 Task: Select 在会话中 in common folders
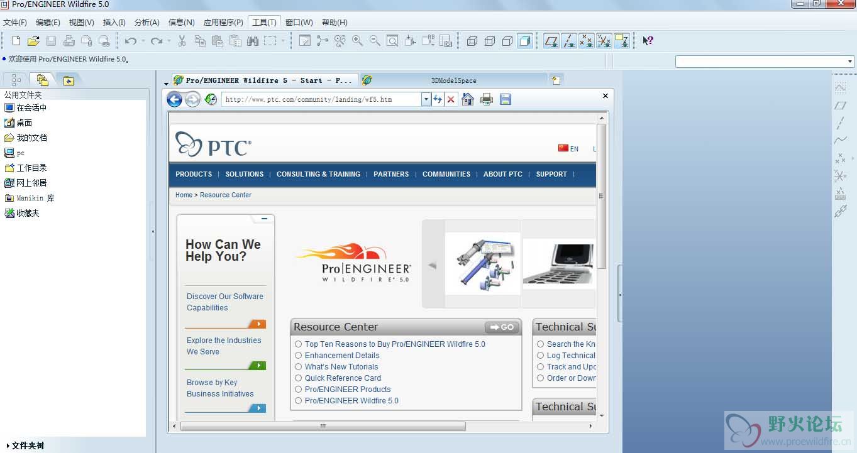point(26,107)
